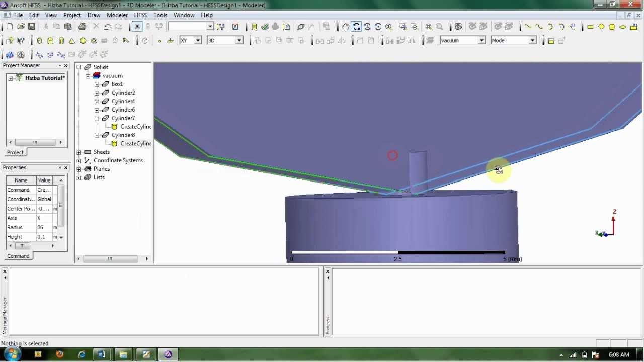Open the Model type dropdown
The image size is (644, 362).
pyautogui.click(x=532, y=41)
